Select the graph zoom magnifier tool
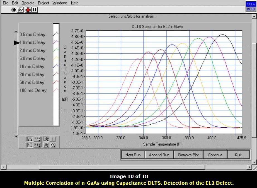Image resolution: width=257 pixels, height=188 pixels. click(46, 139)
